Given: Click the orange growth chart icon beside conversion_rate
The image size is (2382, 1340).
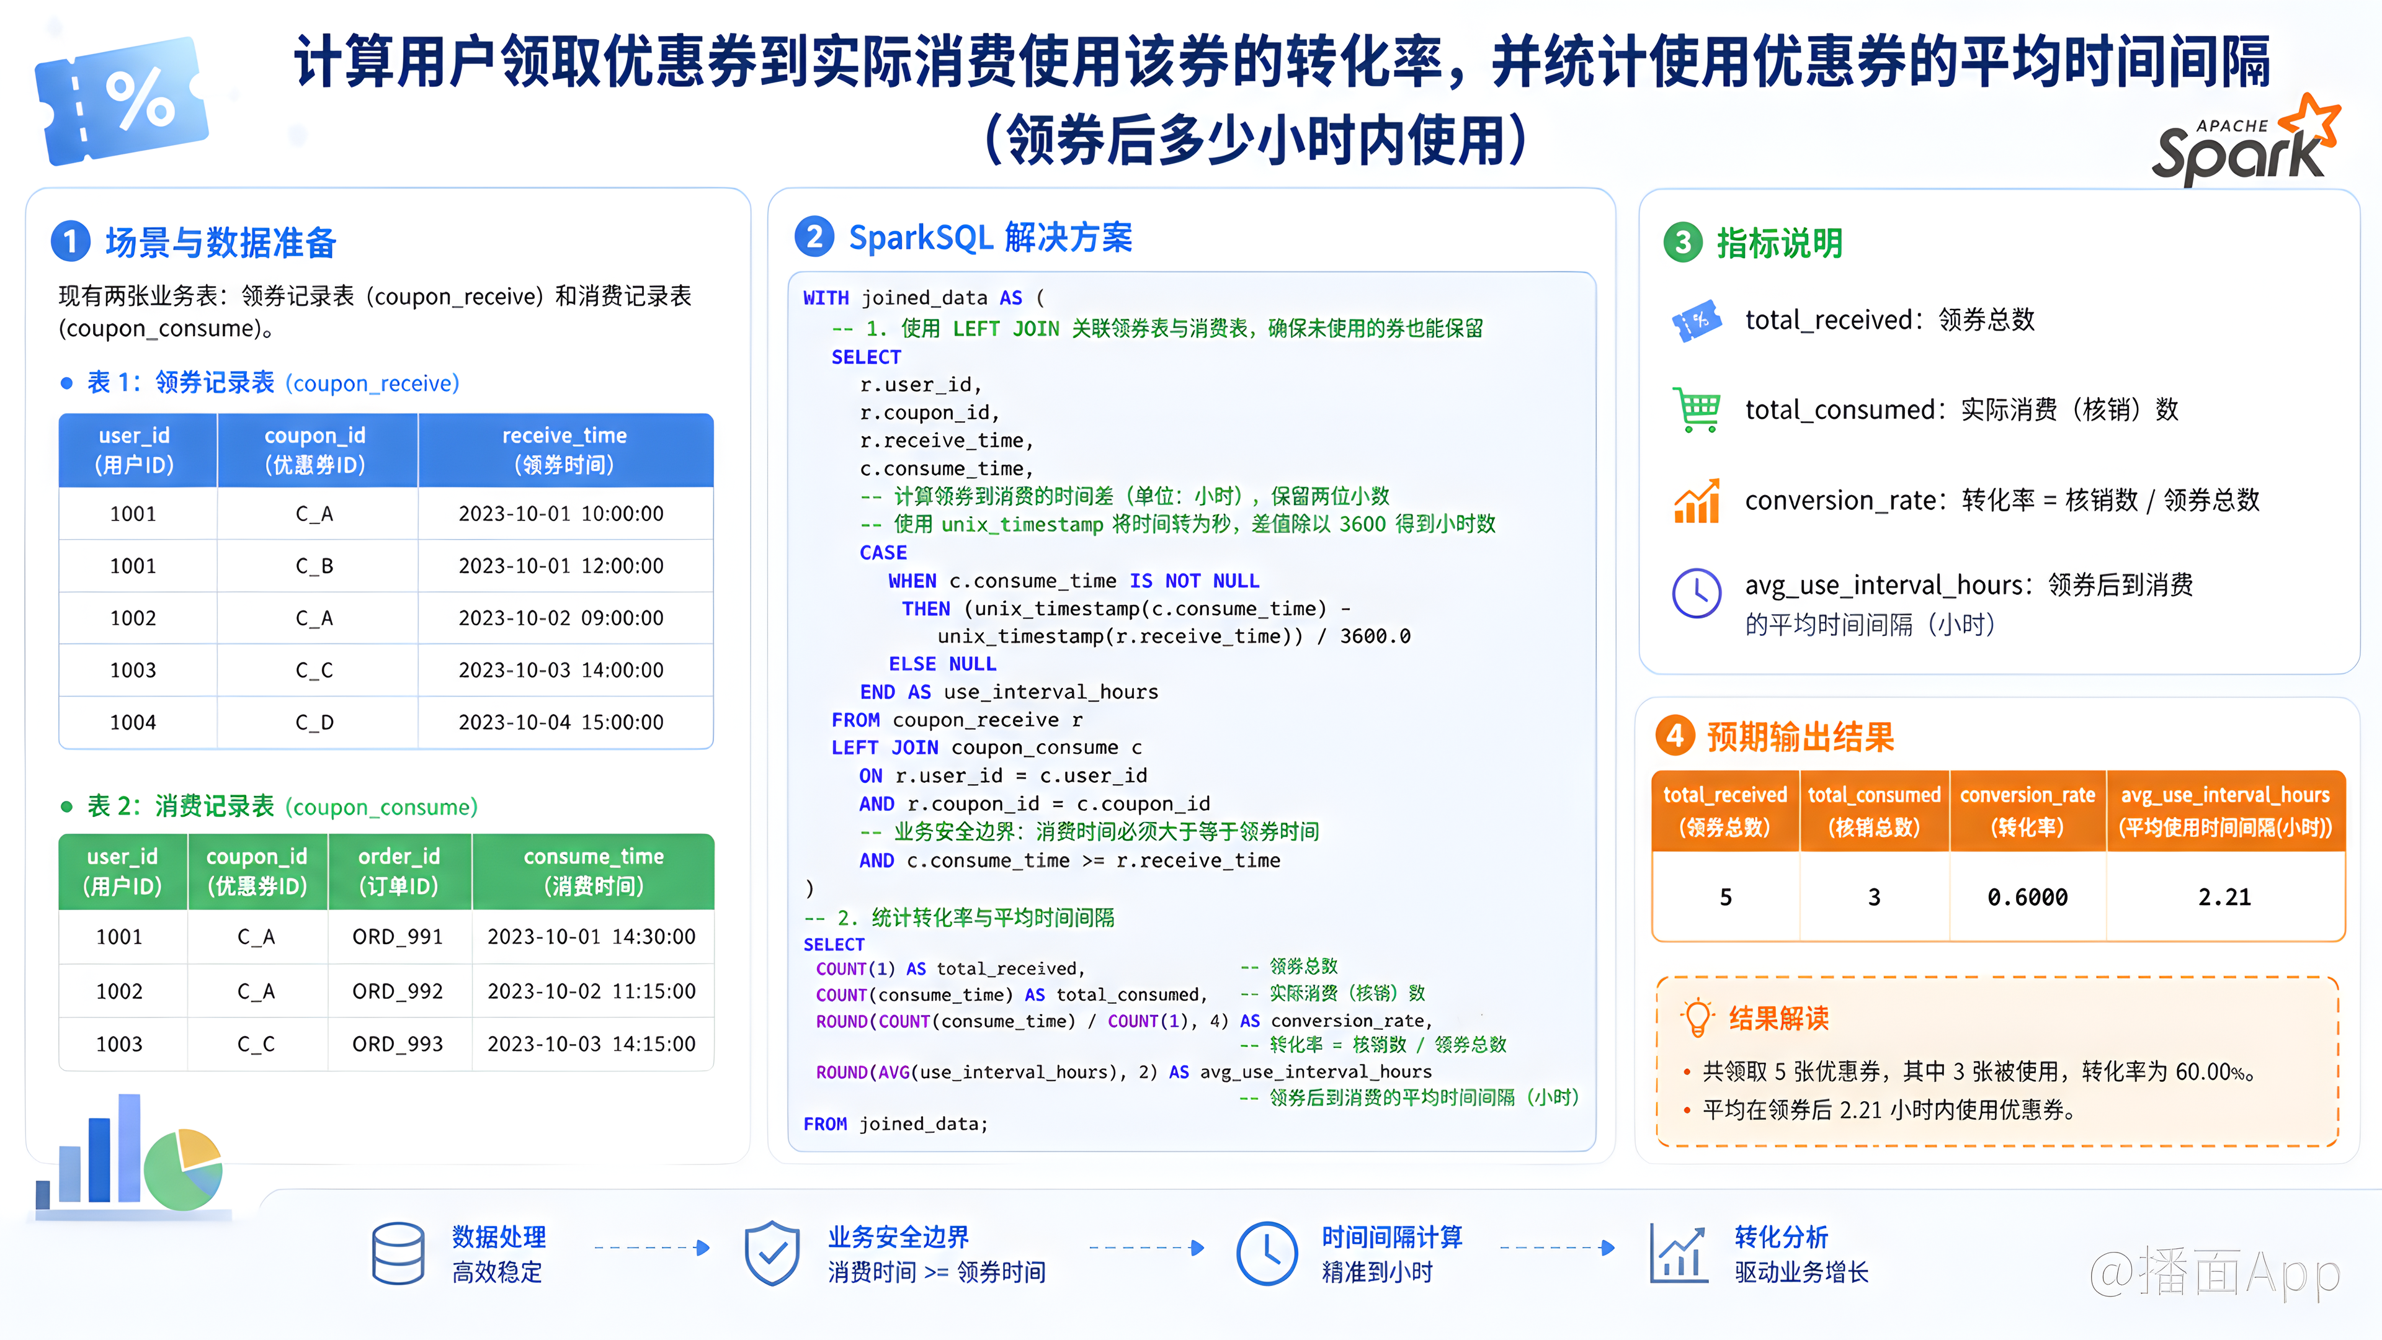Looking at the screenshot, I should pyautogui.click(x=1697, y=500).
